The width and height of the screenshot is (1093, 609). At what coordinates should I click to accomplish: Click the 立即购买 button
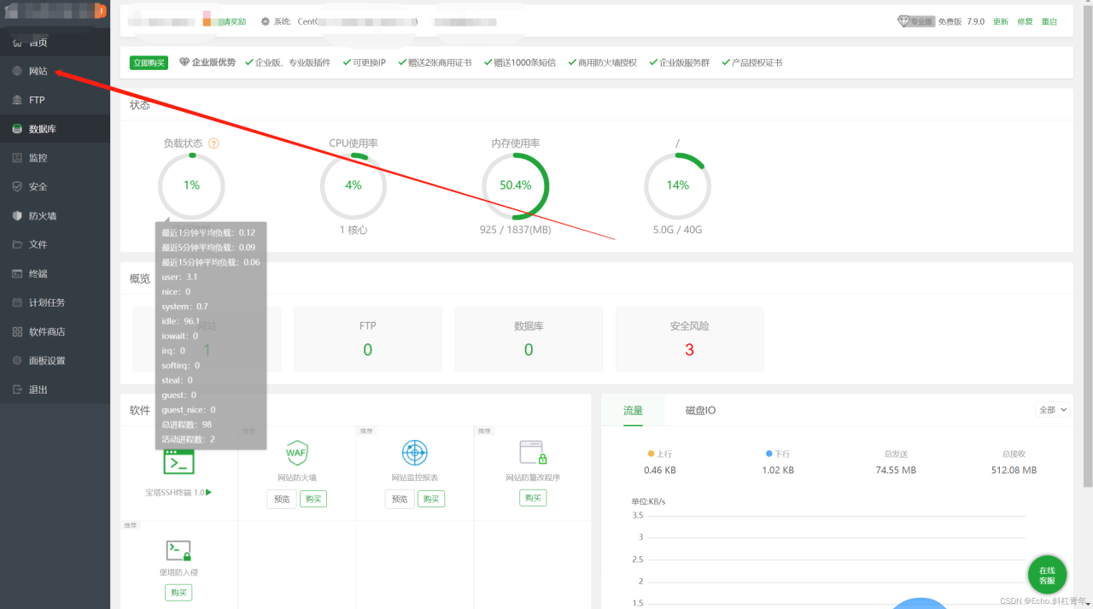pos(149,62)
